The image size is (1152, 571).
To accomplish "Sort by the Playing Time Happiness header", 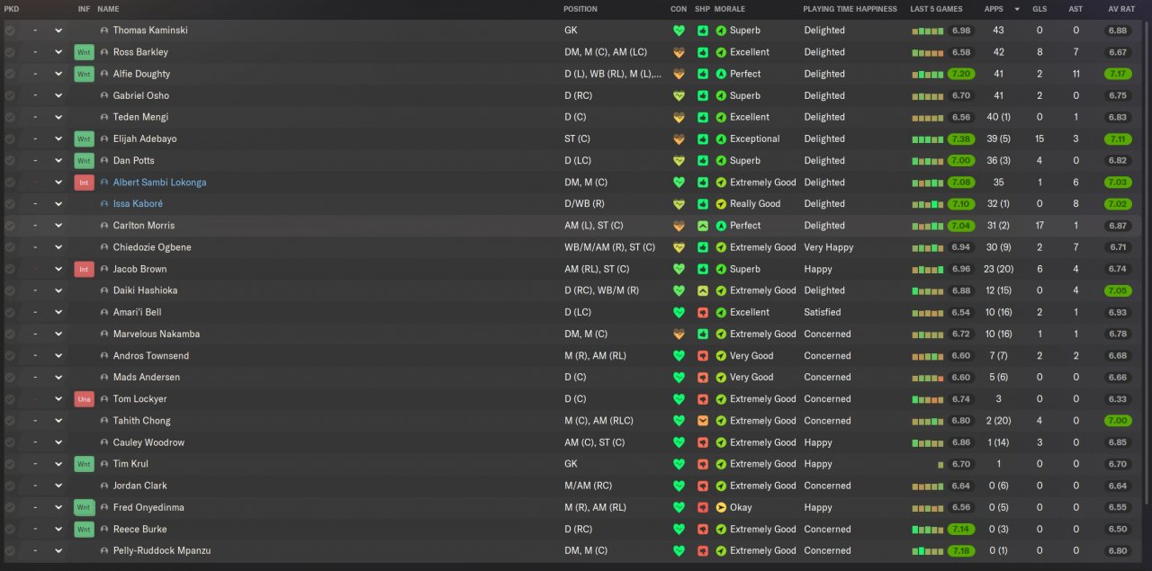I will (x=850, y=9).
